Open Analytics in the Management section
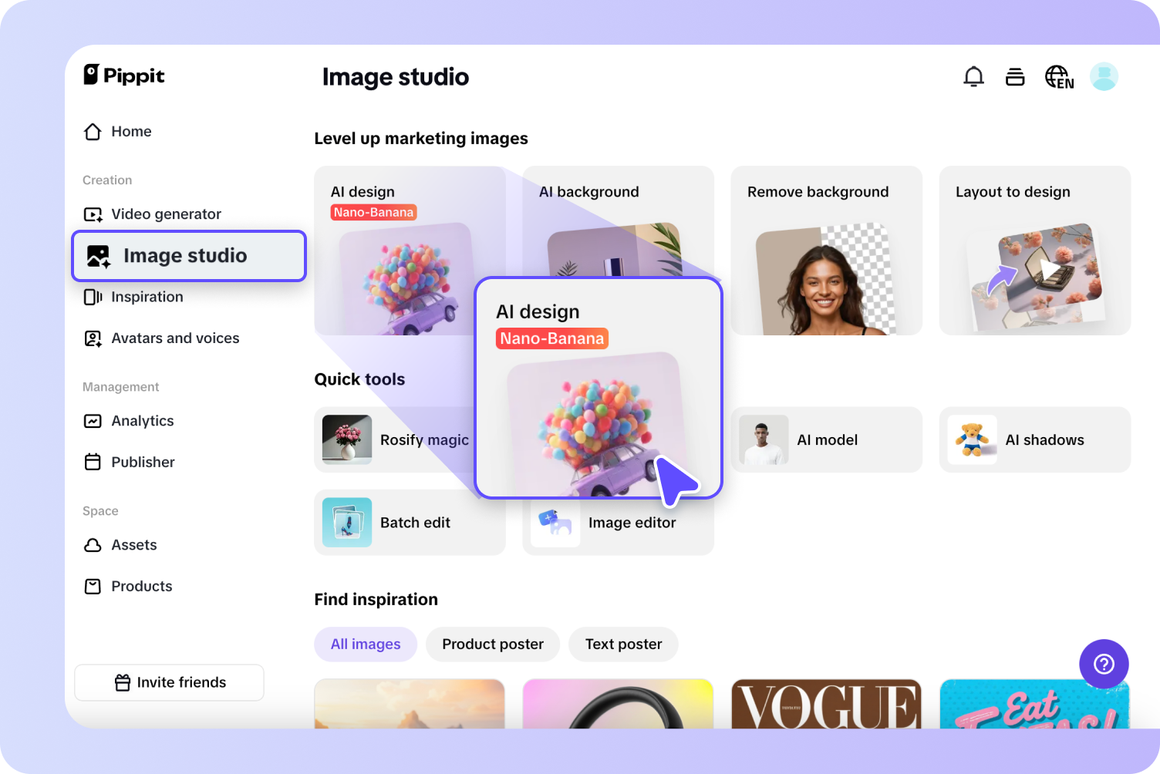 pyautogui.click(x=143, y=421)
